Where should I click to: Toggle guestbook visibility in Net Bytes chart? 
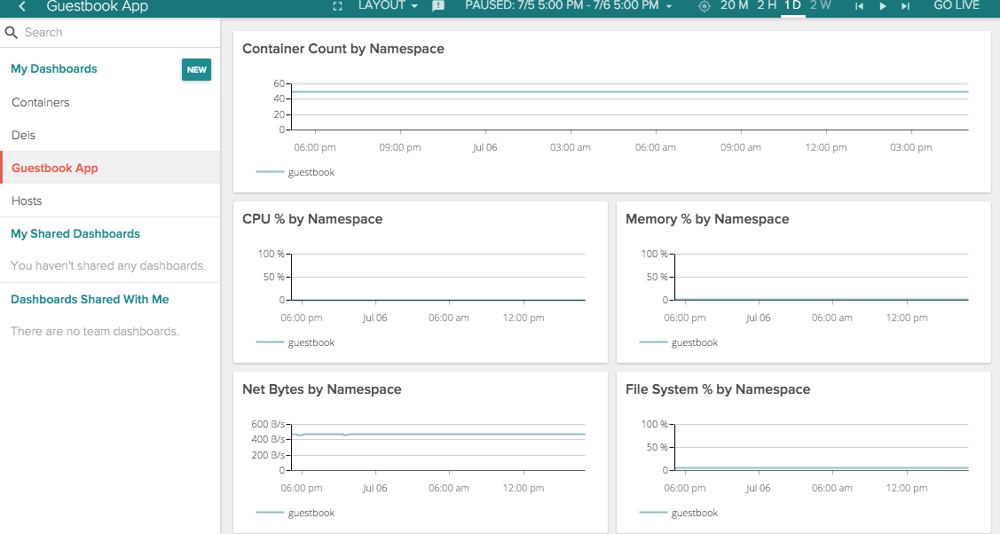pos(302,513)
